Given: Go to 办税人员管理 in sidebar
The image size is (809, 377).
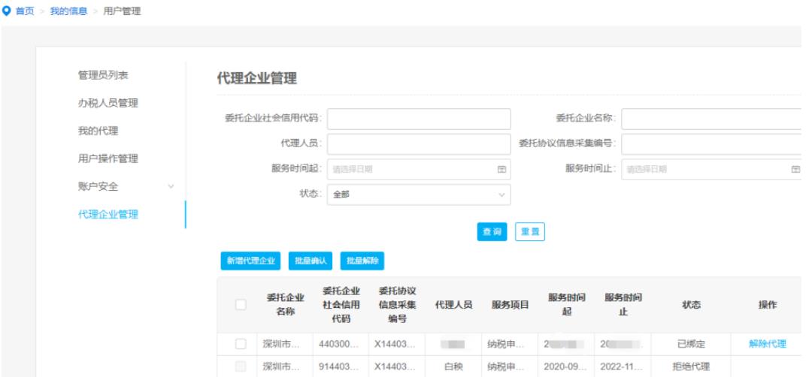Looking at the screenshot, I should pos(108,103).
